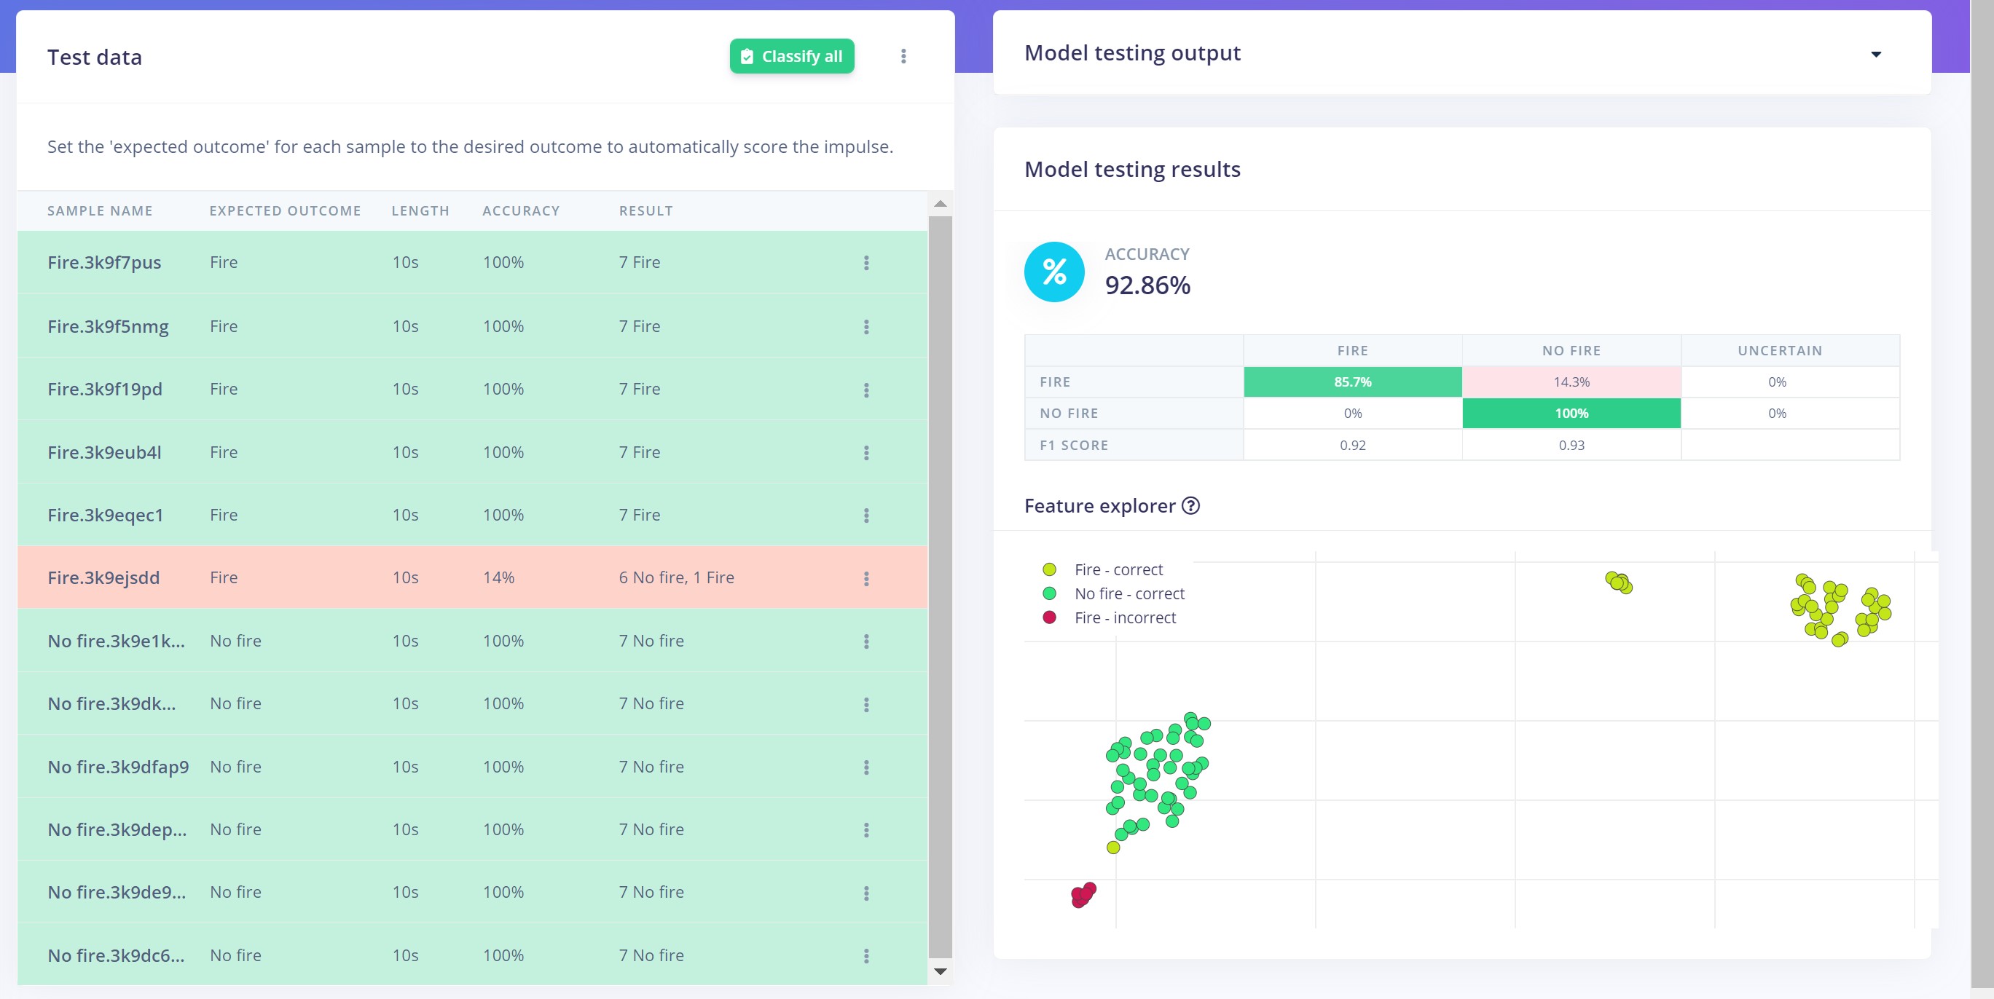Click the accuracy percent icon

click(1053, 272)
